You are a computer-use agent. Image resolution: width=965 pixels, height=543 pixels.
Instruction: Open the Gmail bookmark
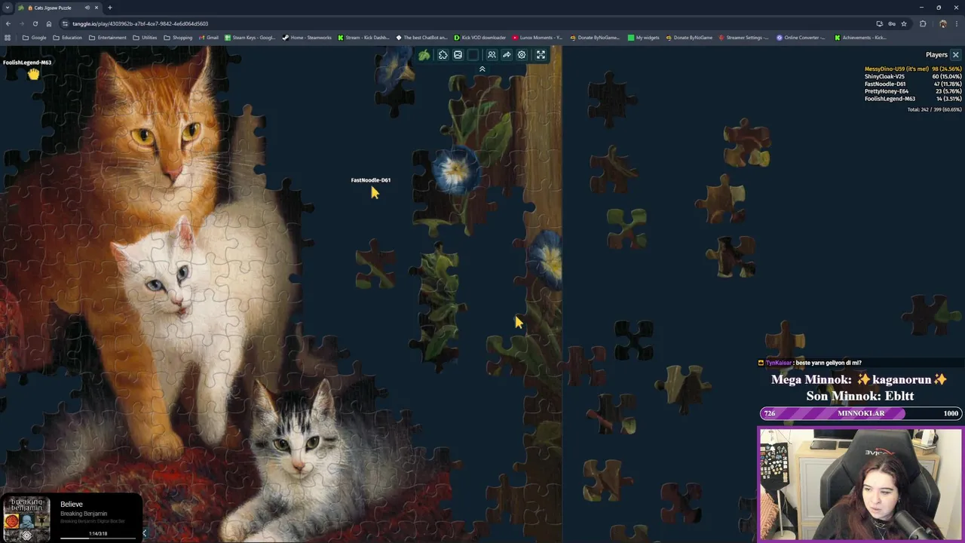click(209, 38)
